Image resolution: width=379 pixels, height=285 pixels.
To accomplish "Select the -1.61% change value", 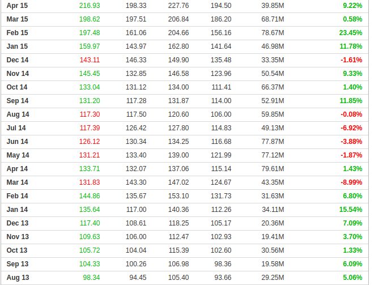I will pos(351,60).
